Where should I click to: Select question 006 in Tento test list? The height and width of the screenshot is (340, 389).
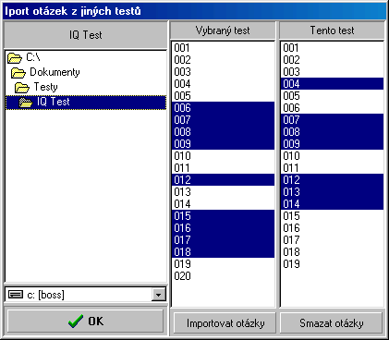point(333,108)
